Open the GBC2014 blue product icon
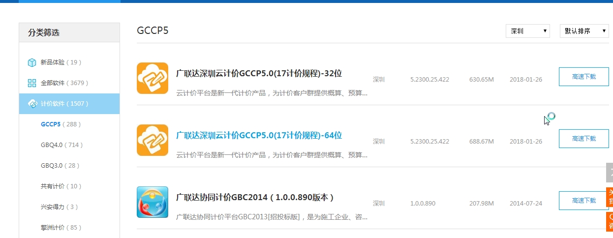Image resolution: width=613 pixels, height=238 pixels. pyautogui.click(x=153, y=202)
